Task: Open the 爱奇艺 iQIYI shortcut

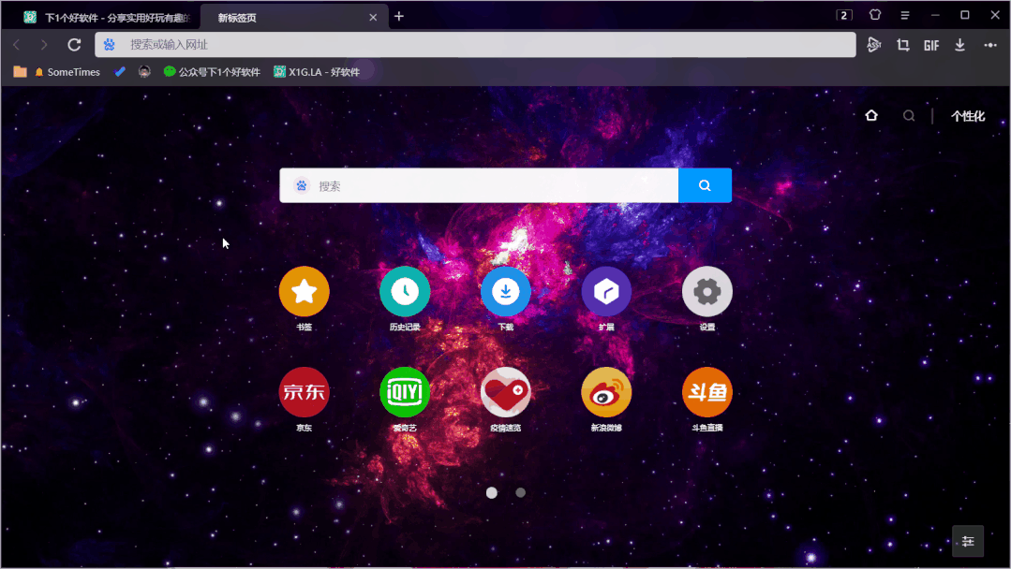Action: tap(405, 392)
